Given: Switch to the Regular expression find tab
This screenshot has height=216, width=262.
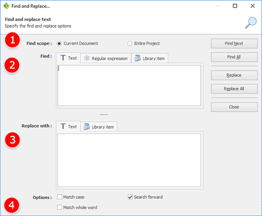Looking at the screenshot, I should coord(106,58).
